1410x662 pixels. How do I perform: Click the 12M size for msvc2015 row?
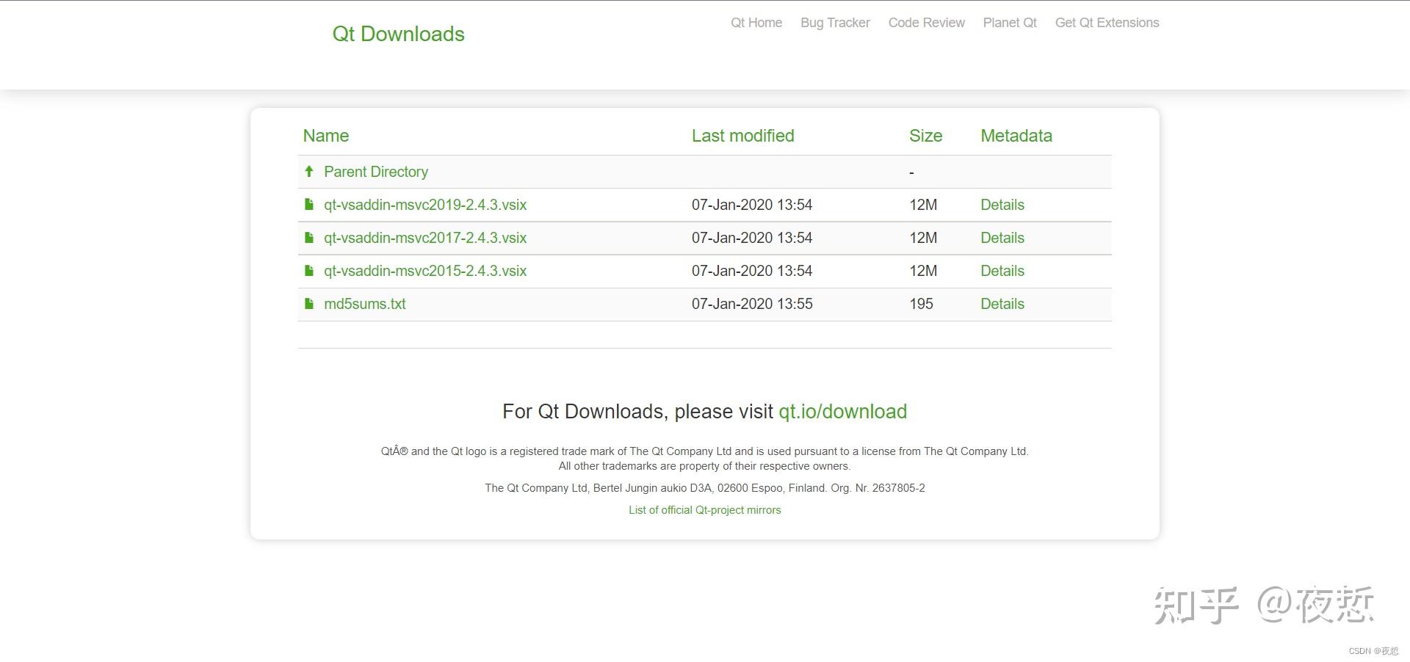point(923,271)
